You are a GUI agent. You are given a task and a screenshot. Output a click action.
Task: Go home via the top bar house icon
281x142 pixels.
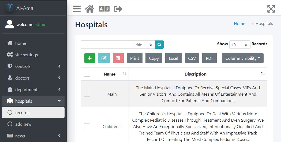[x=90, y=9]
